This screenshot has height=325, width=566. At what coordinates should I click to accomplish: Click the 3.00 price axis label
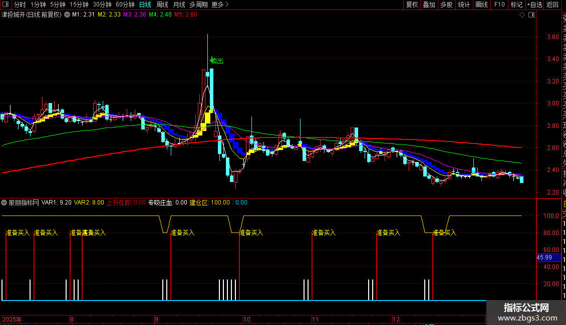pyautogui.click(x=552, y=103)
